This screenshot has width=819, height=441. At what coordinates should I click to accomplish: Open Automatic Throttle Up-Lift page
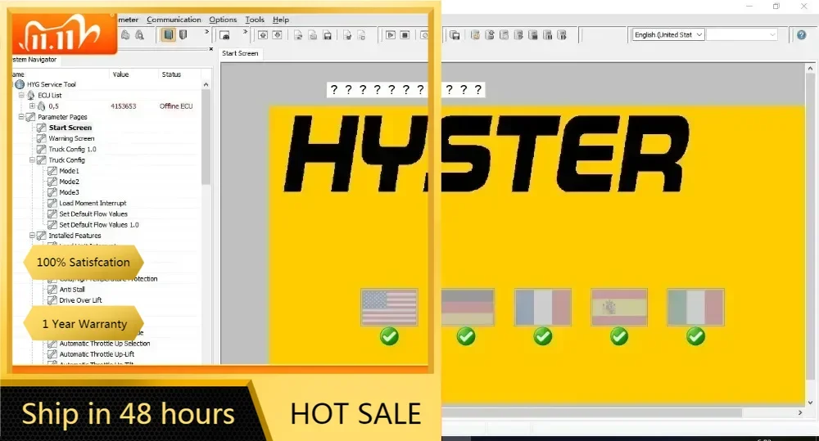pos(97,353)
